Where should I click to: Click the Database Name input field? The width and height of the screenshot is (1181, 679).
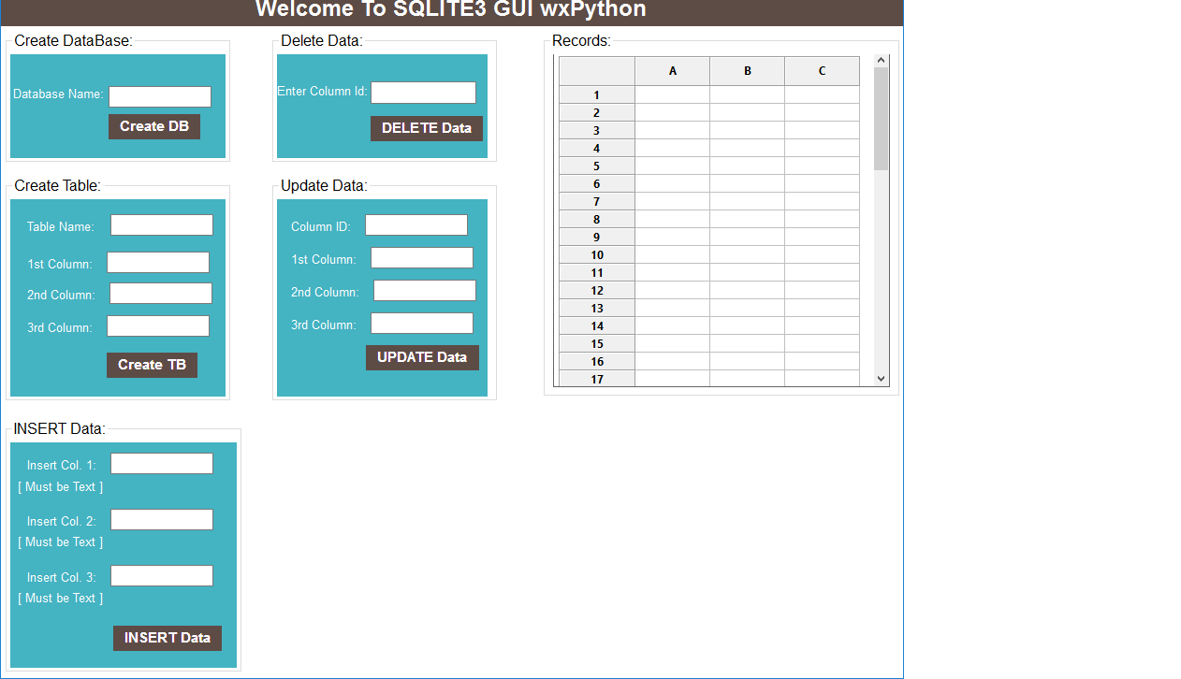tap(159, 95)
